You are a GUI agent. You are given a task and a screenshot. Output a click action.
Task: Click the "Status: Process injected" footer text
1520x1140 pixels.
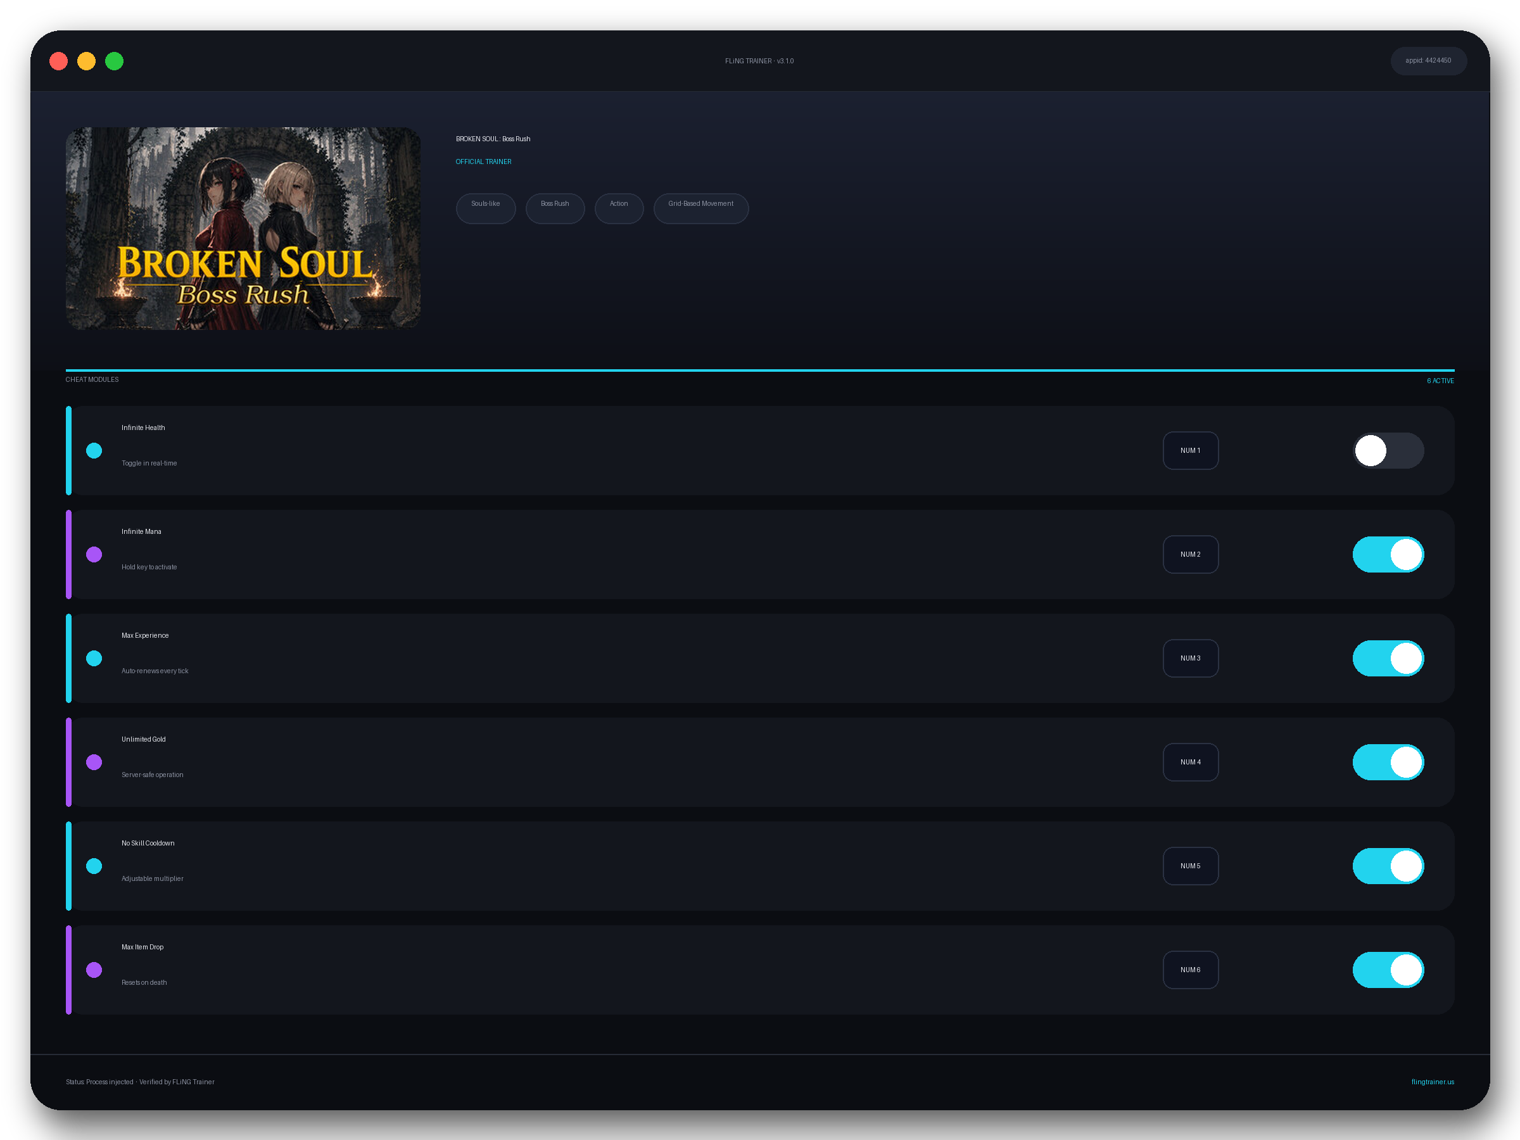click(x=99, y=1082)
